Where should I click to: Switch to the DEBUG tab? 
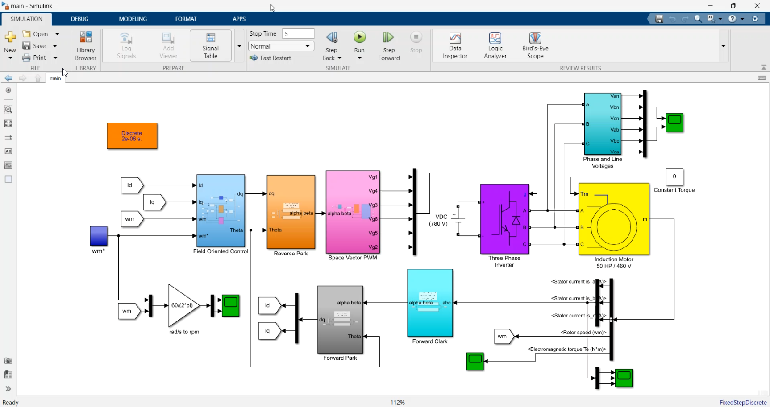80,19
